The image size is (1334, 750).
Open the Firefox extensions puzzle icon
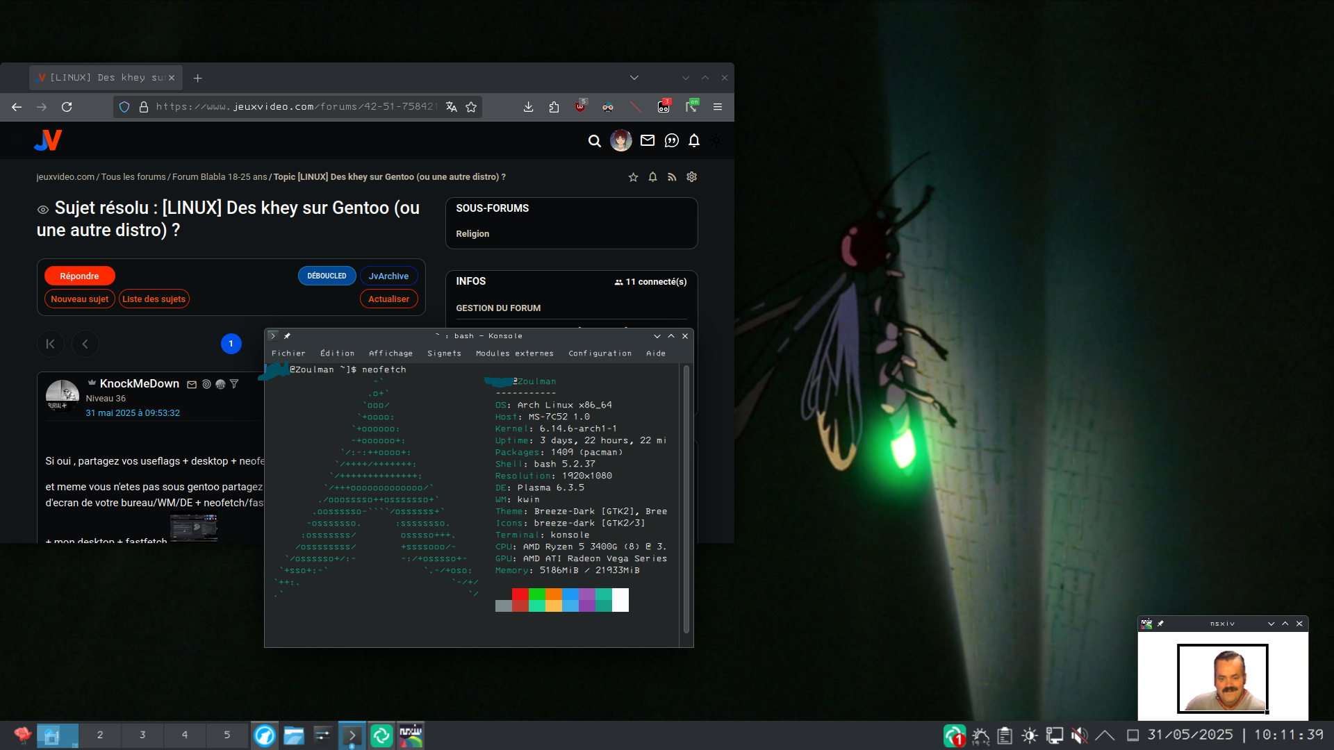point(554,107)
